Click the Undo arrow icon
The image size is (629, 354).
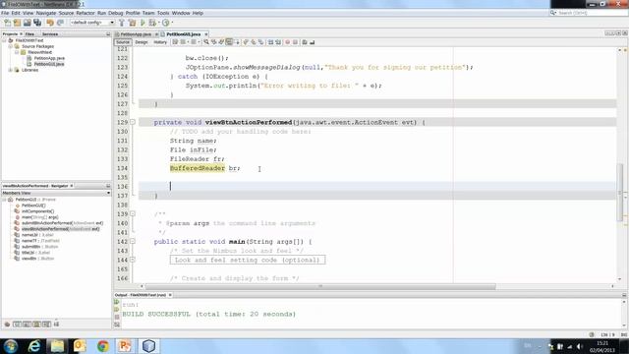click(50, 23)
